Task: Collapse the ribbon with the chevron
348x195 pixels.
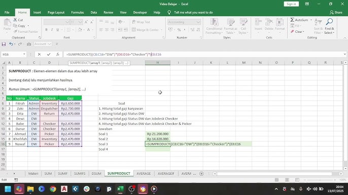Action: (344, 38)
